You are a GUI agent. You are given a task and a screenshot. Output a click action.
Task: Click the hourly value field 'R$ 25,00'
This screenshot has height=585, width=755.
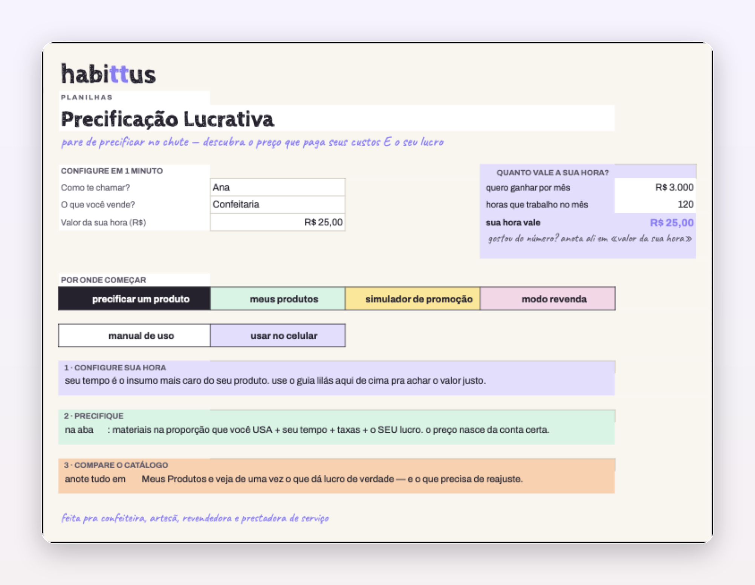point(278,222)
